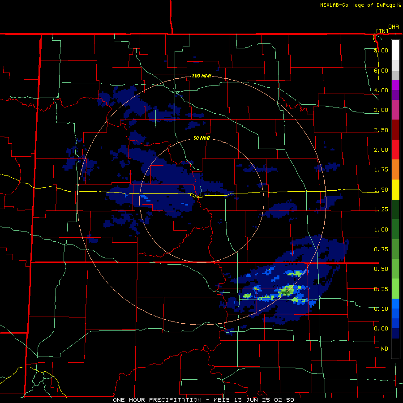This screenshot has height=403, width=403.
Task: Select the white swatch atop the color scale
Action: [x=395, y=50]
